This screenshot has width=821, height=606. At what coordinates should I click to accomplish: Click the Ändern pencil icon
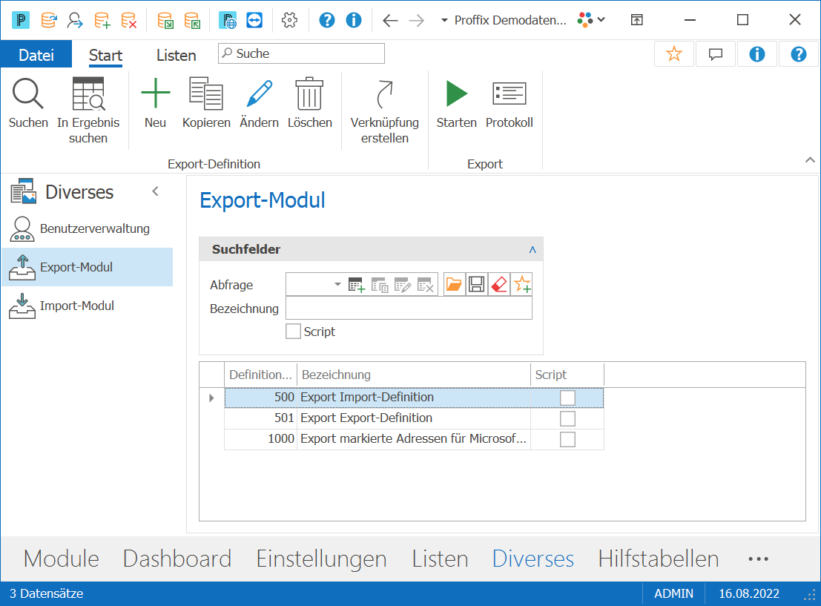pos(259,94)
